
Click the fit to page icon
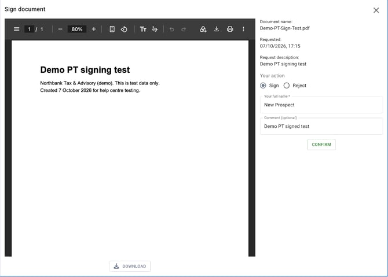(x=112, y=29)
